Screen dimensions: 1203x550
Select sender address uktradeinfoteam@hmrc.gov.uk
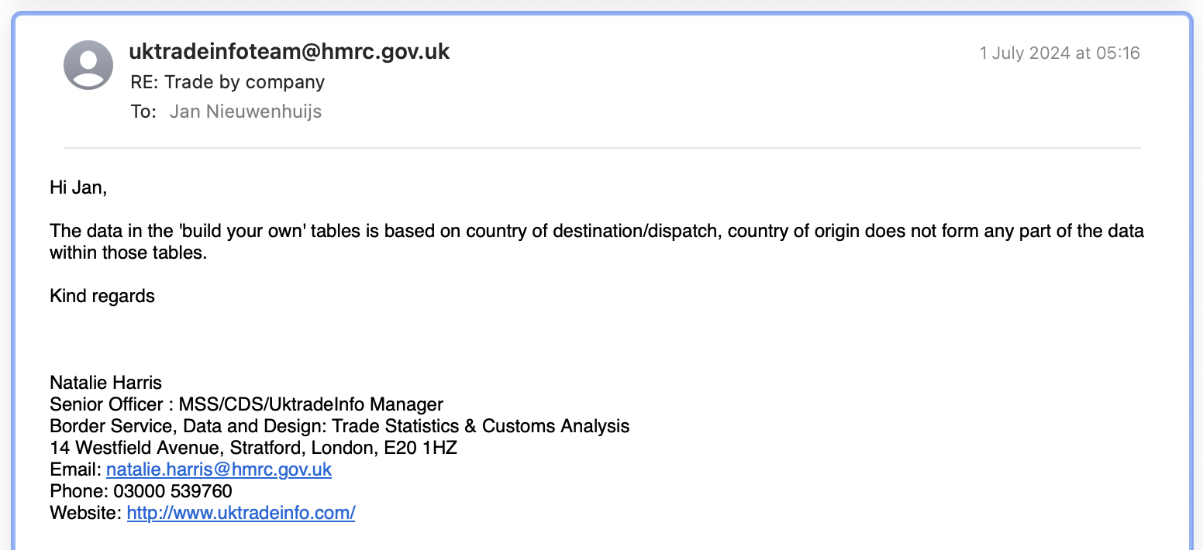(x=289, y=52)
